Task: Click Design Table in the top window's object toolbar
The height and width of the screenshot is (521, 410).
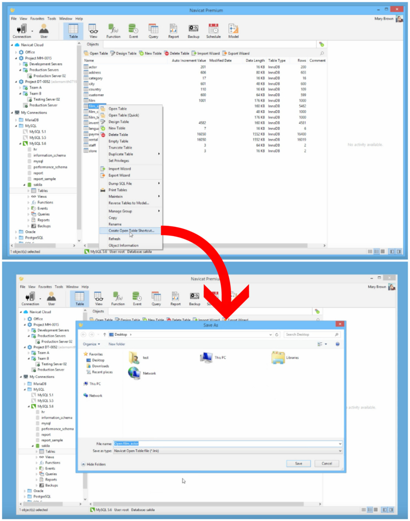Action: click(123, 53)
